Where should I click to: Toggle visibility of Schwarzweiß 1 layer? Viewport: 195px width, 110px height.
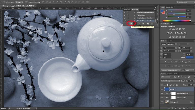coord(162,98)
